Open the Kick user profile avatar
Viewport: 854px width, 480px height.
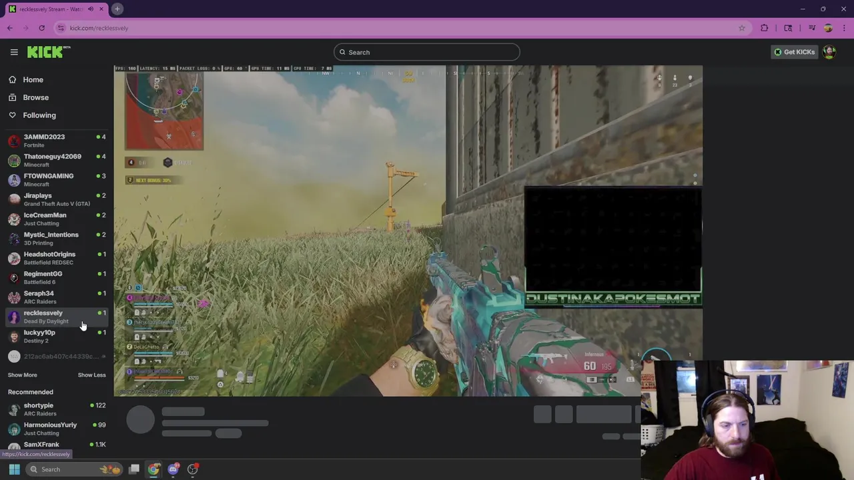pyautogui.click(x=829, y=52)
